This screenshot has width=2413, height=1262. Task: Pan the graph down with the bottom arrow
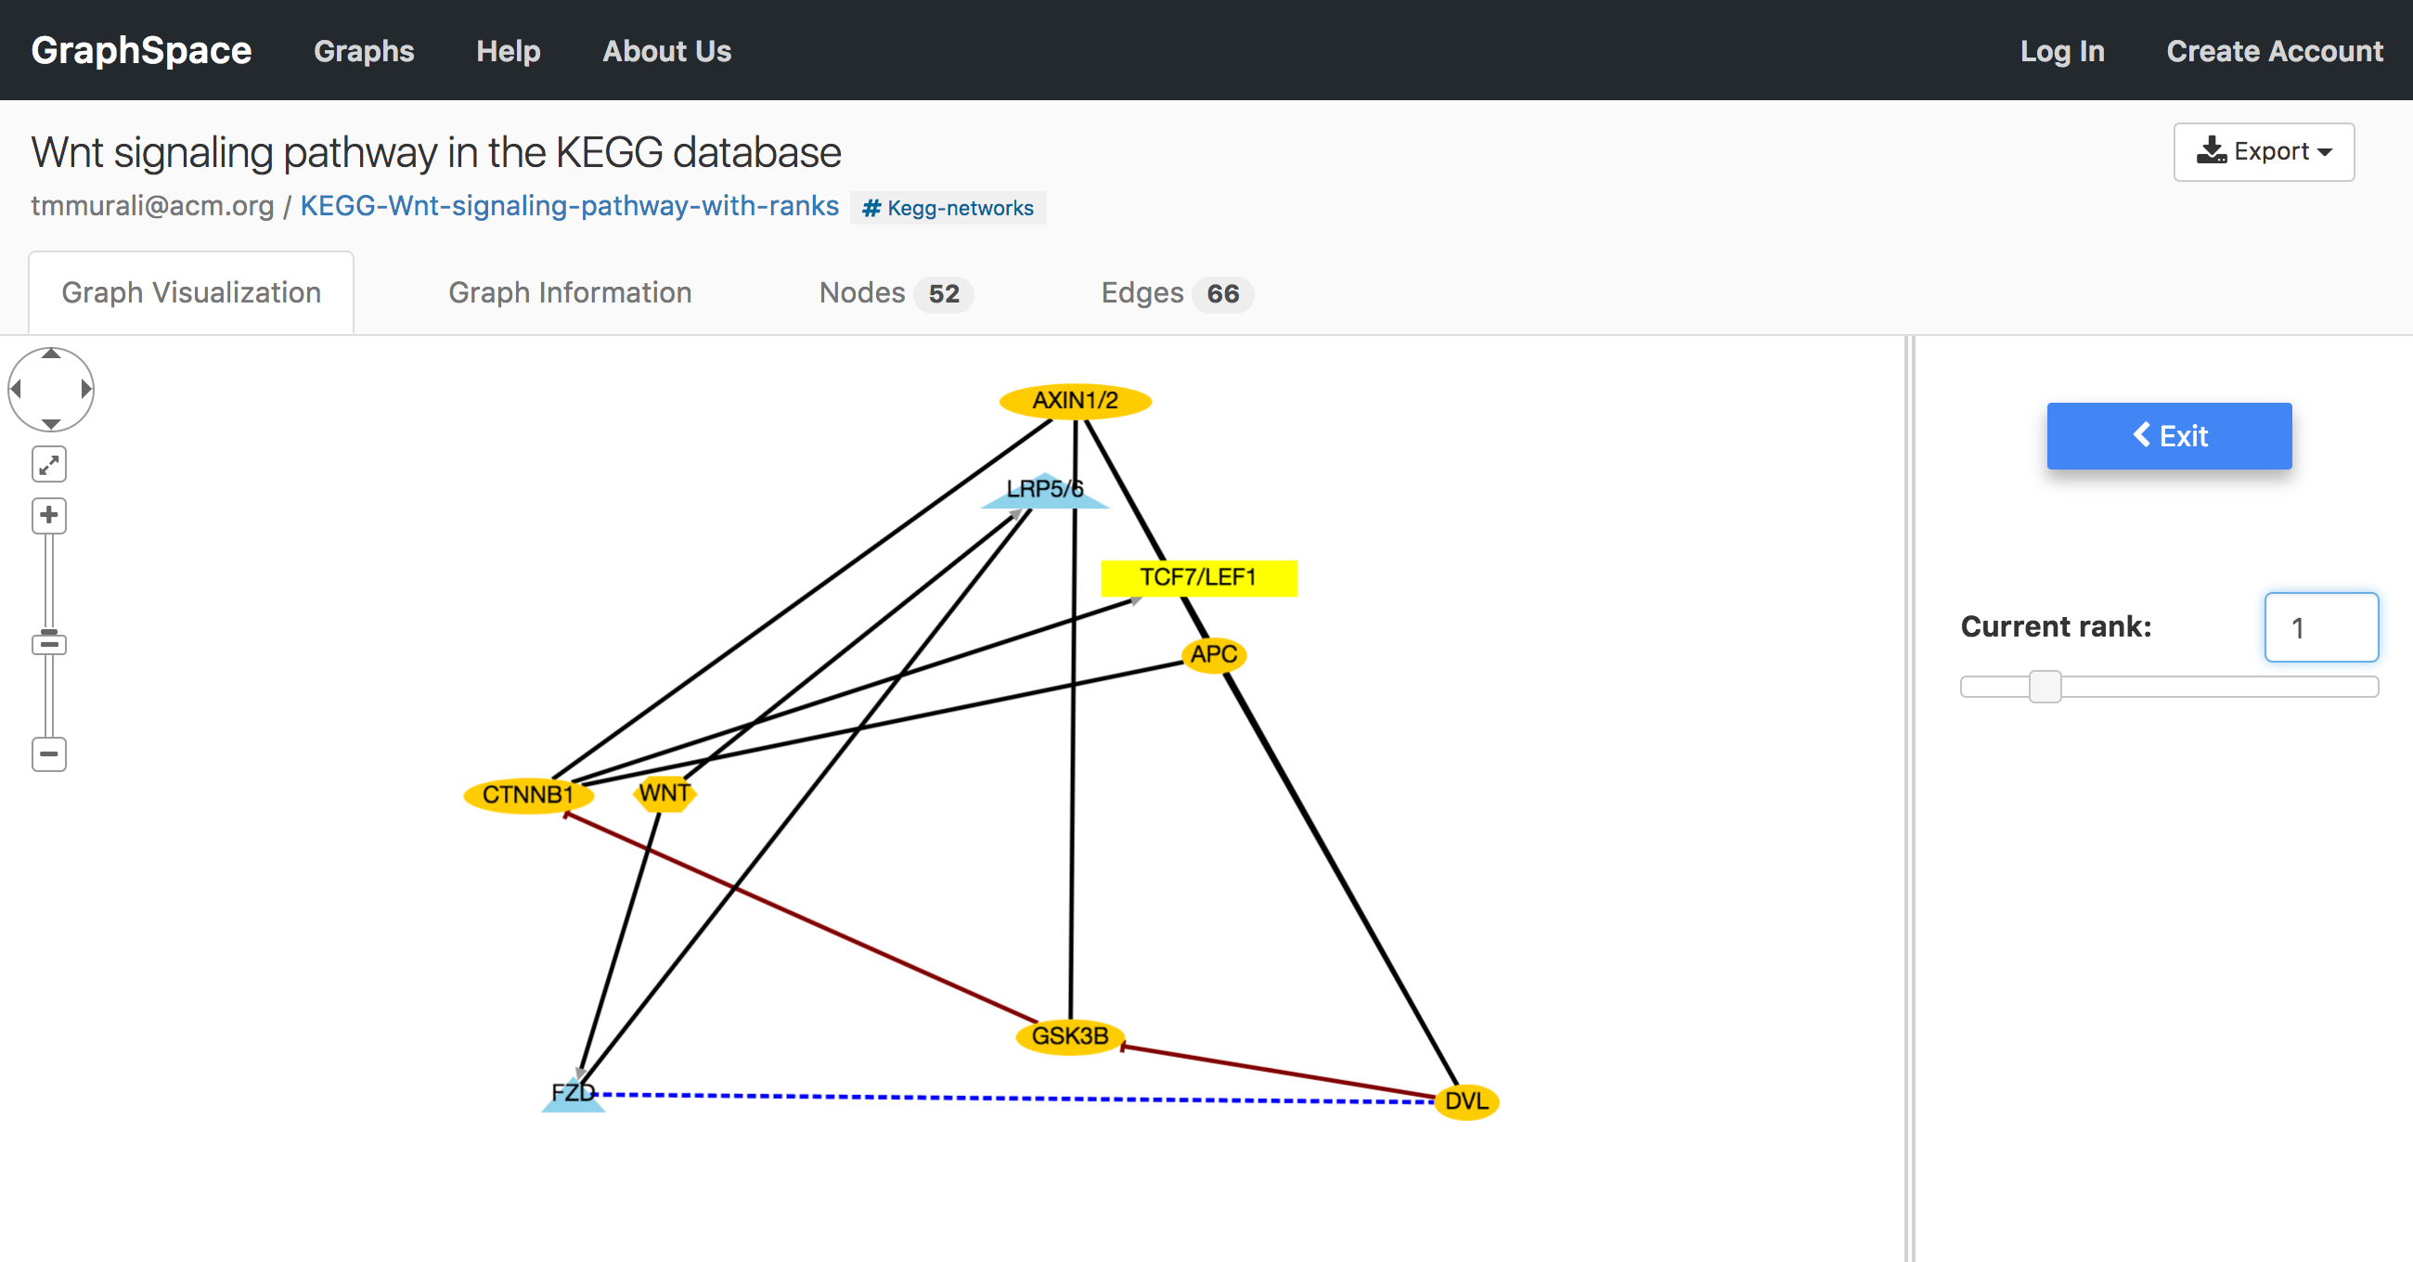coord(52,424)
